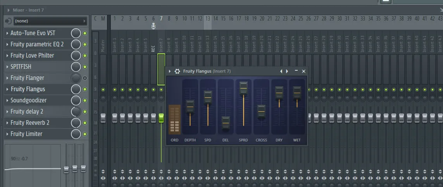Click the Insert 7 level meter

click(x=161, y=69)
